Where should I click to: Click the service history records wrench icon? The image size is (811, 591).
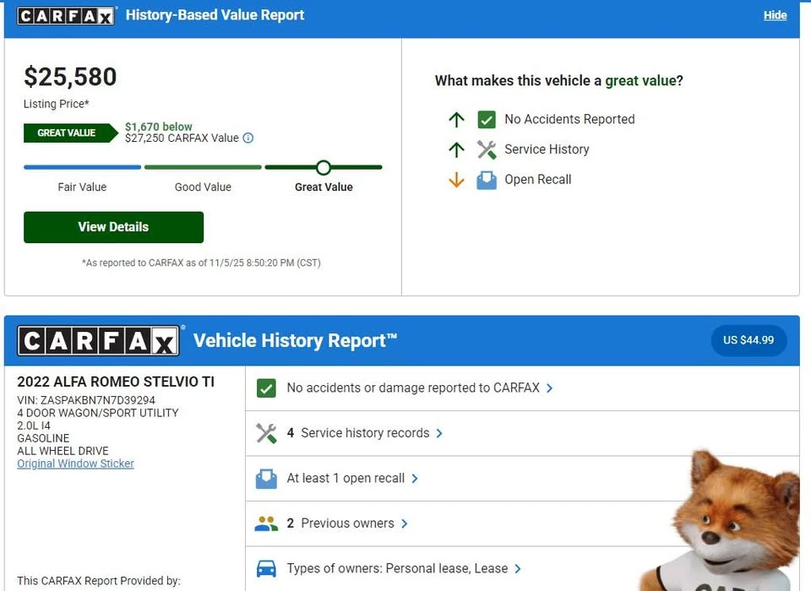pos(266,433)
